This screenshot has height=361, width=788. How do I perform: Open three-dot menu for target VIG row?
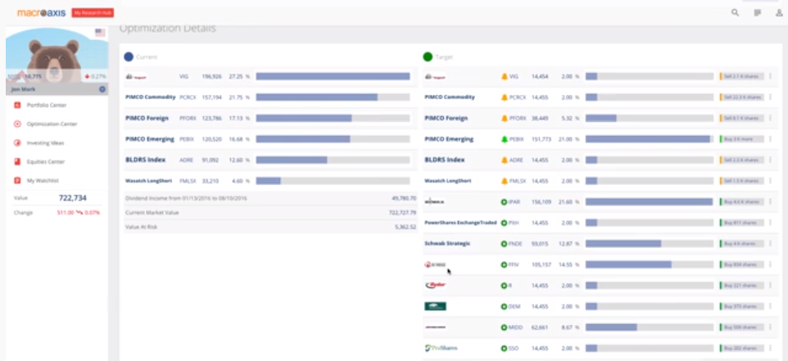pos(771,76)
